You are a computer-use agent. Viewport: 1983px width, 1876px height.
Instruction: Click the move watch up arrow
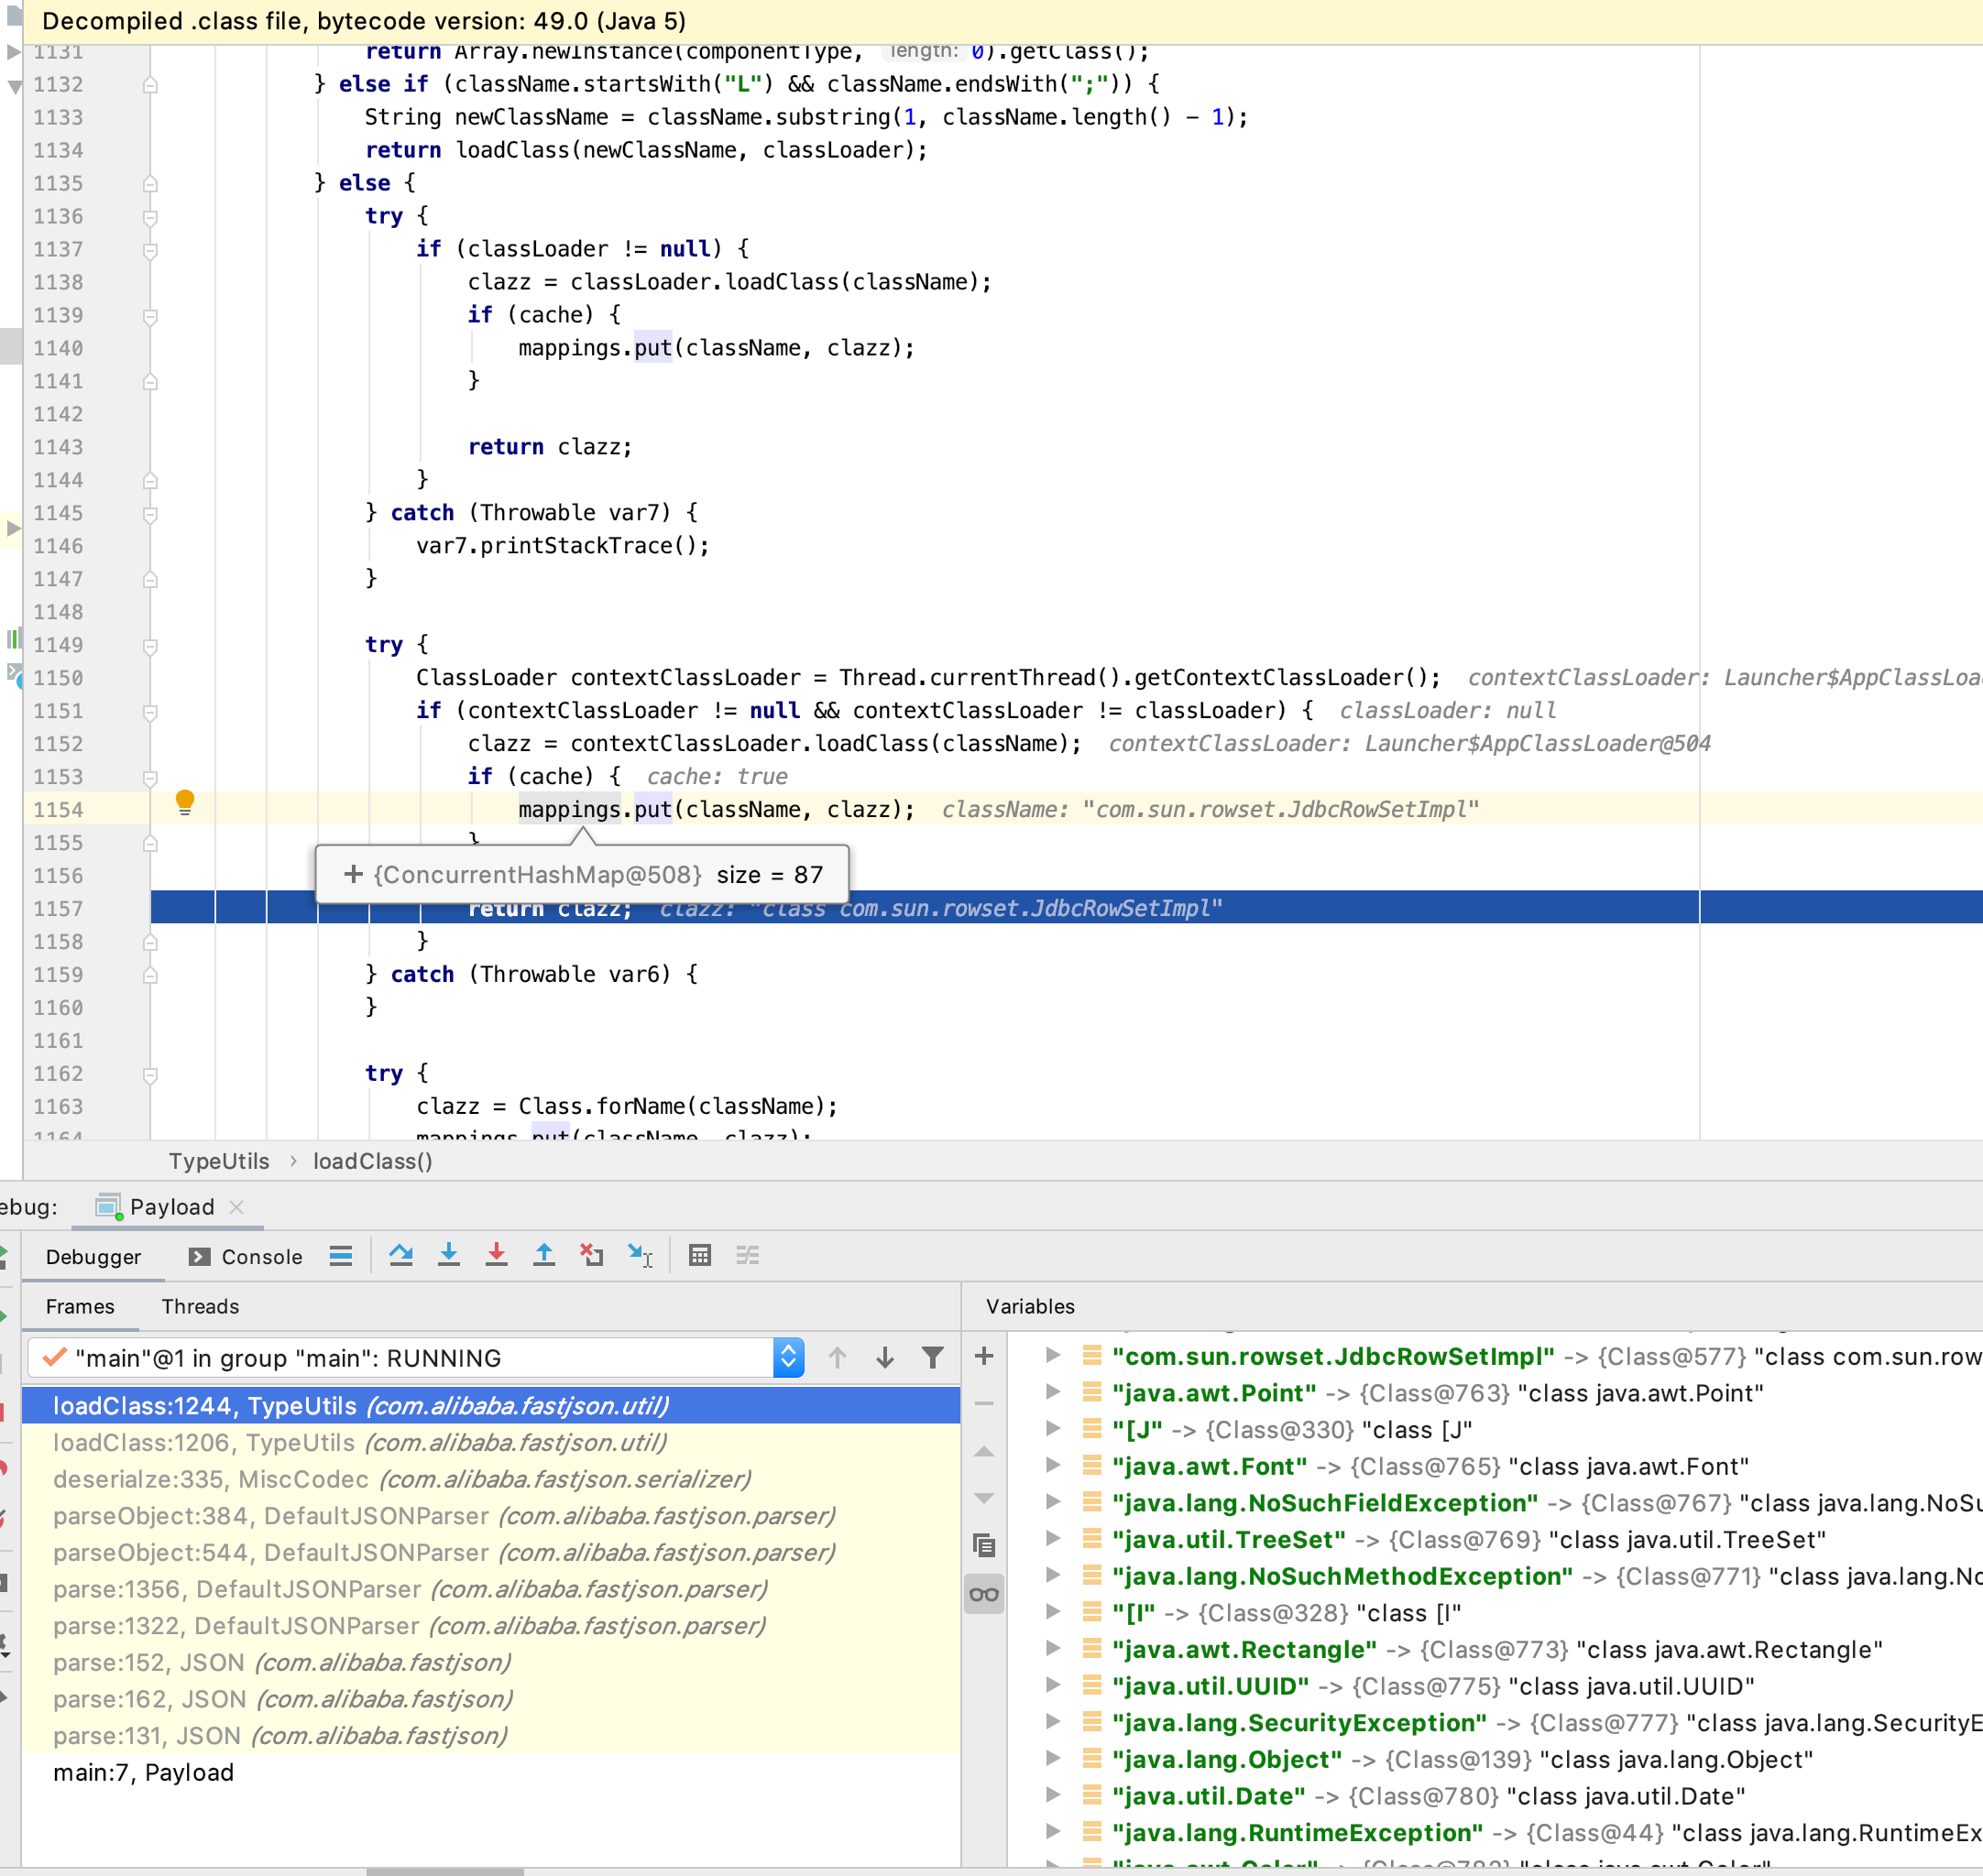point(984,1451)
